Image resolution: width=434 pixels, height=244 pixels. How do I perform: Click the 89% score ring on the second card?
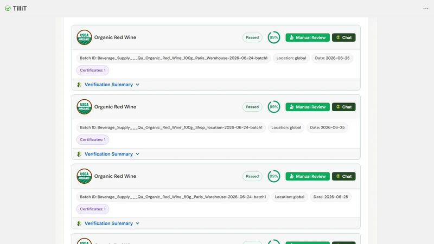point(274,107)
